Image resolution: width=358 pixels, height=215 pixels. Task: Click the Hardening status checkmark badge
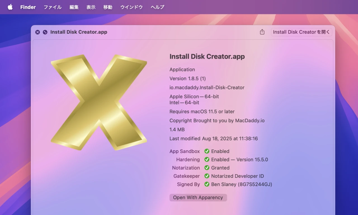point(207,159)
